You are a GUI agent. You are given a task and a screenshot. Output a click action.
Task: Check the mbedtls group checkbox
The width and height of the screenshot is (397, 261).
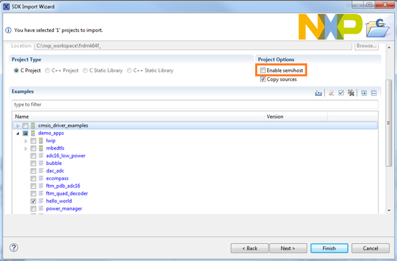click(34, 148)
